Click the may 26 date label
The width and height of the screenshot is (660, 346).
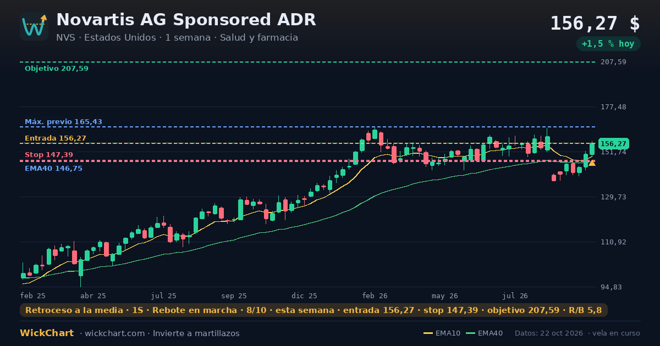pos(445,296)
